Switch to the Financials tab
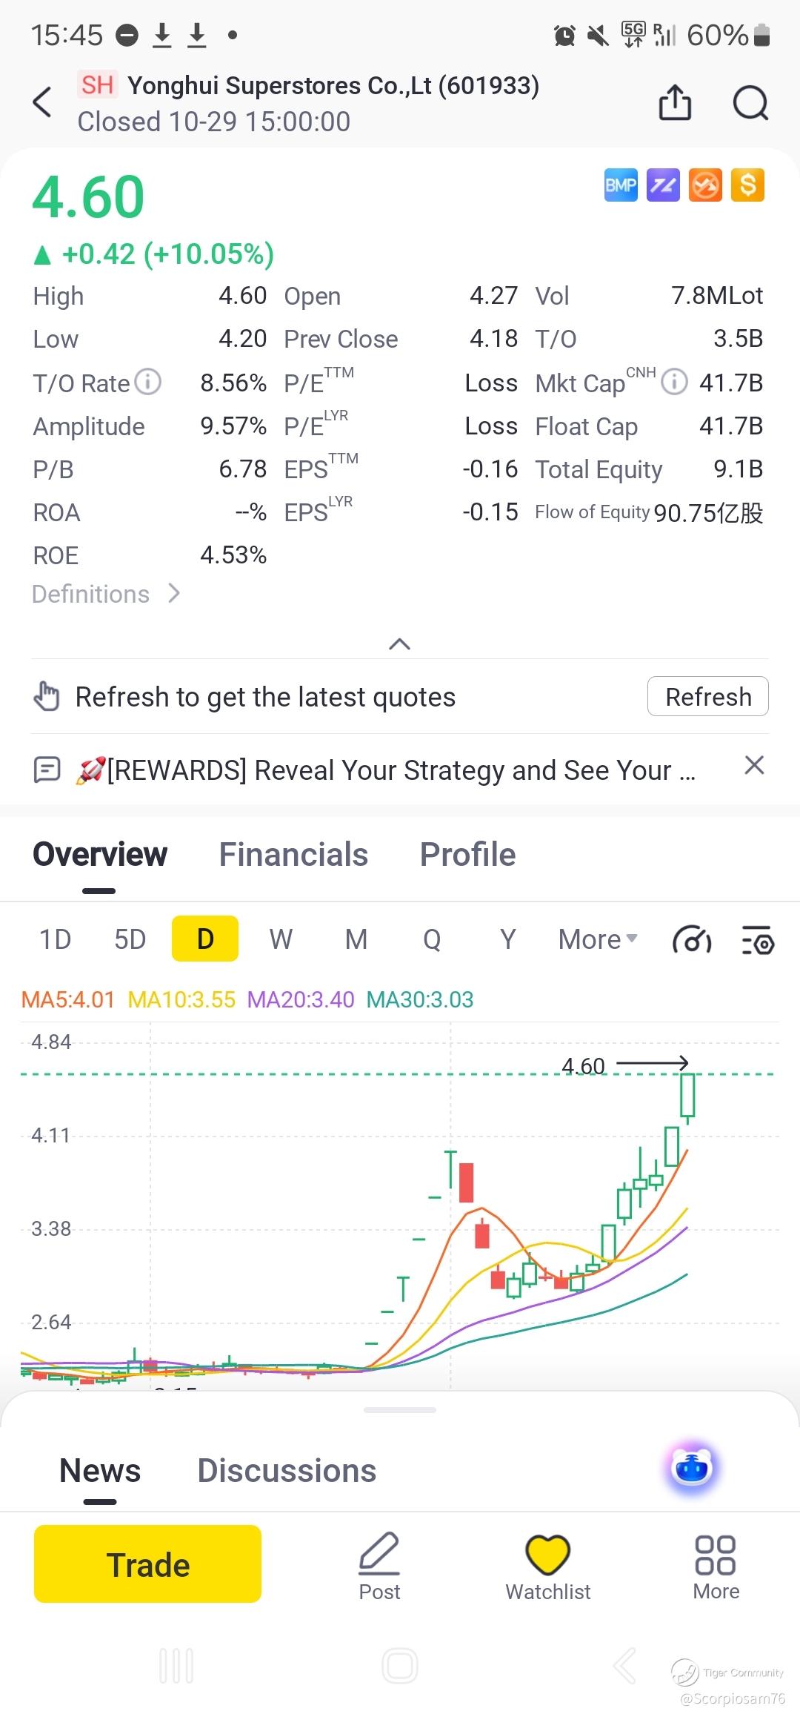 (293, 855)
